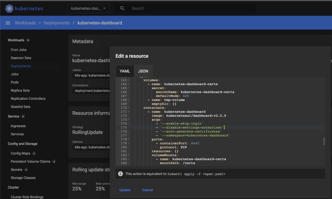Click Deployments in the breadcrumb

click(x=56, y=23)
